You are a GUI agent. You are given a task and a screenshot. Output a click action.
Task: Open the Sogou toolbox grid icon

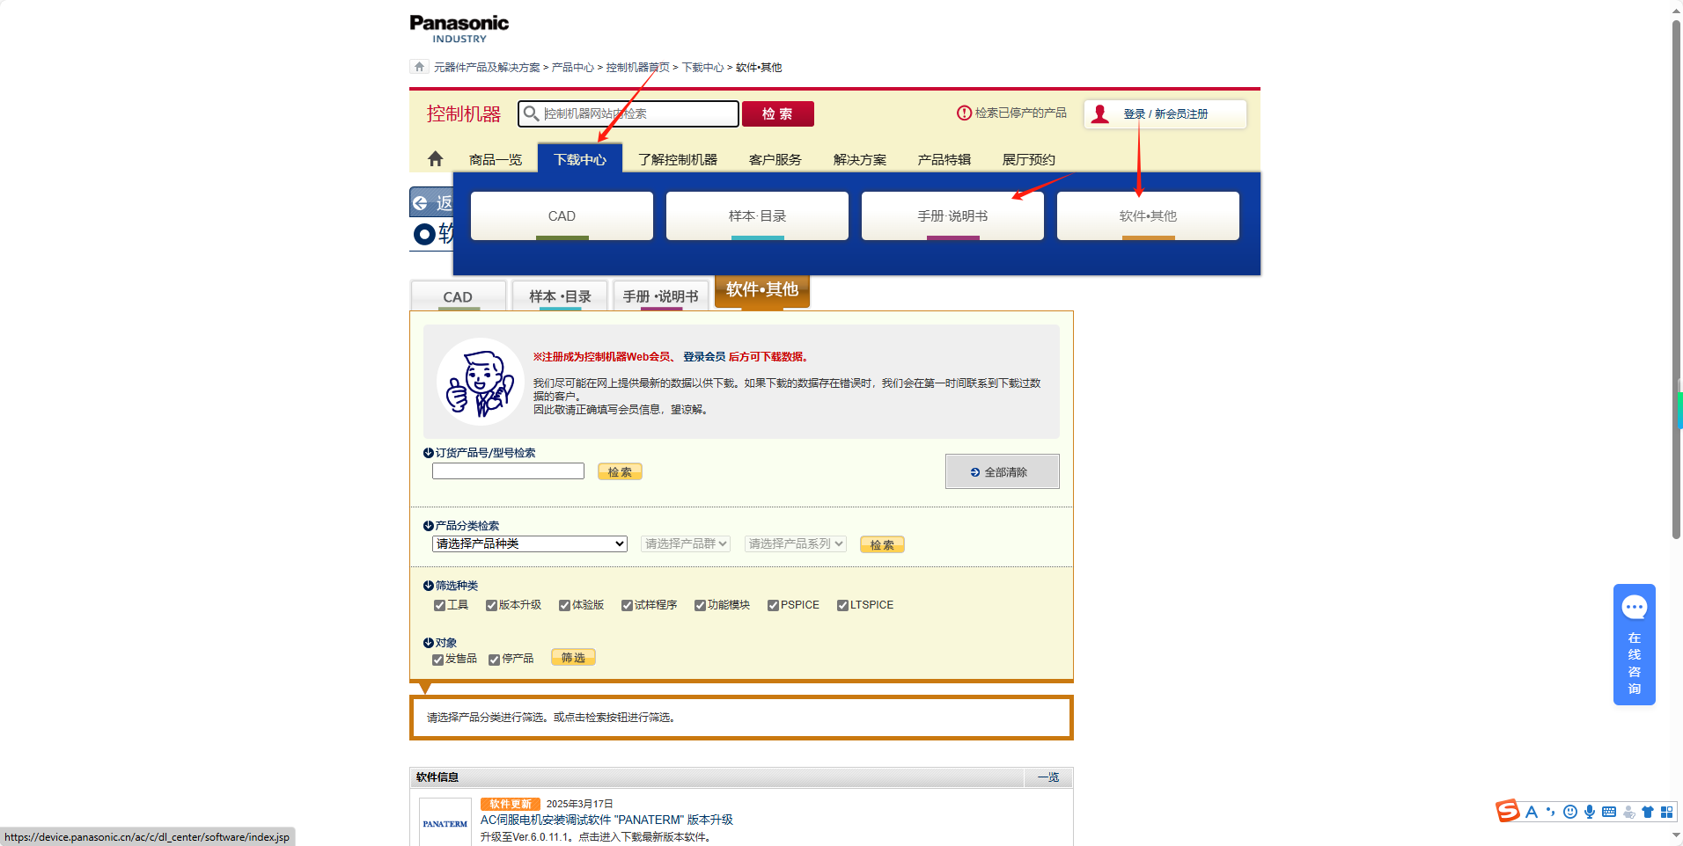coord(1666,812)
